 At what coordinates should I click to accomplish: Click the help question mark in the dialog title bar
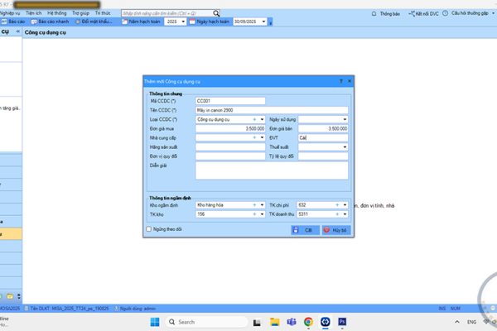340,81
